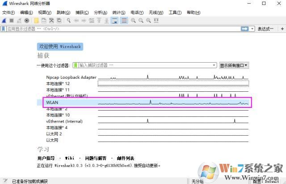Open the 跳转(G) menu
This screenshot has height=184, width=286.
point(63,13)
